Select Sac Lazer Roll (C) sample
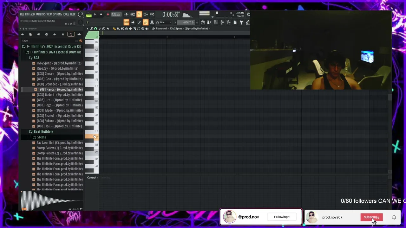The image size is (406, 228). 60,142
